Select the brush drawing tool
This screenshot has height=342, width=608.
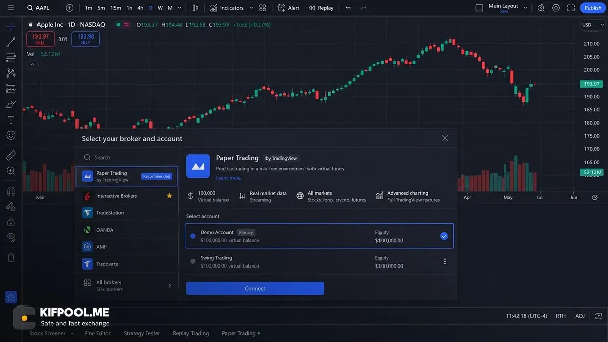[11, 104]
